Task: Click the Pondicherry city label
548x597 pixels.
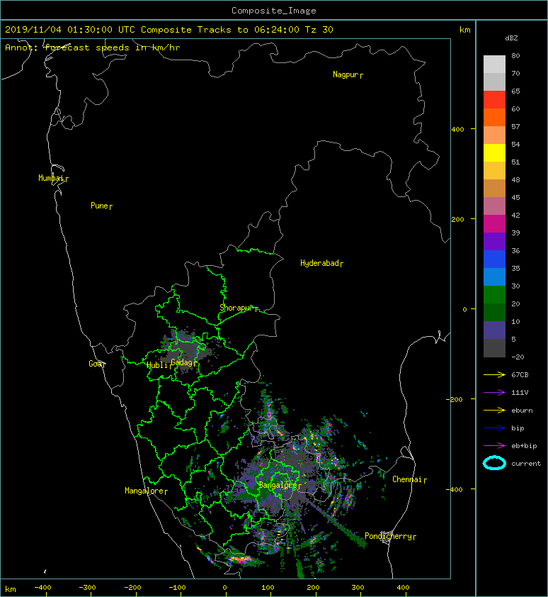Action: pos(388,536)
